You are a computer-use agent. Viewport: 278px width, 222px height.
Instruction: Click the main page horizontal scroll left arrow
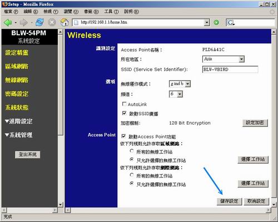coord(68,210)
